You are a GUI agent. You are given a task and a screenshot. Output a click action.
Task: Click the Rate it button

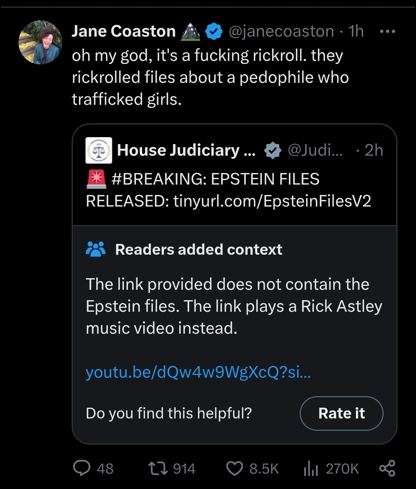click(341, 413)
